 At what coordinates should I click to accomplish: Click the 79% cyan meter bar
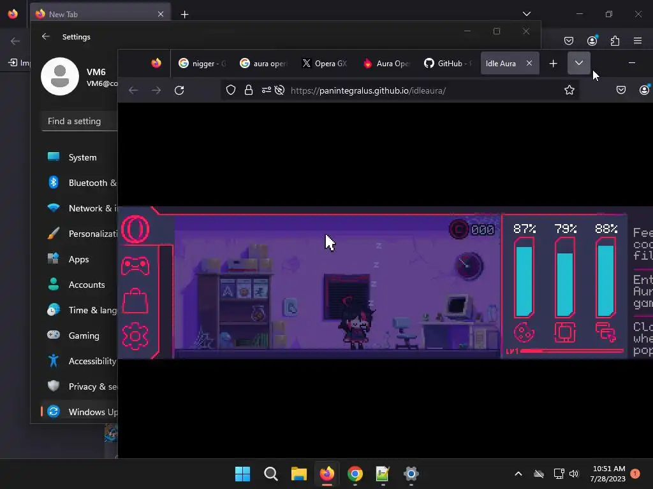(x=565, y=278)
